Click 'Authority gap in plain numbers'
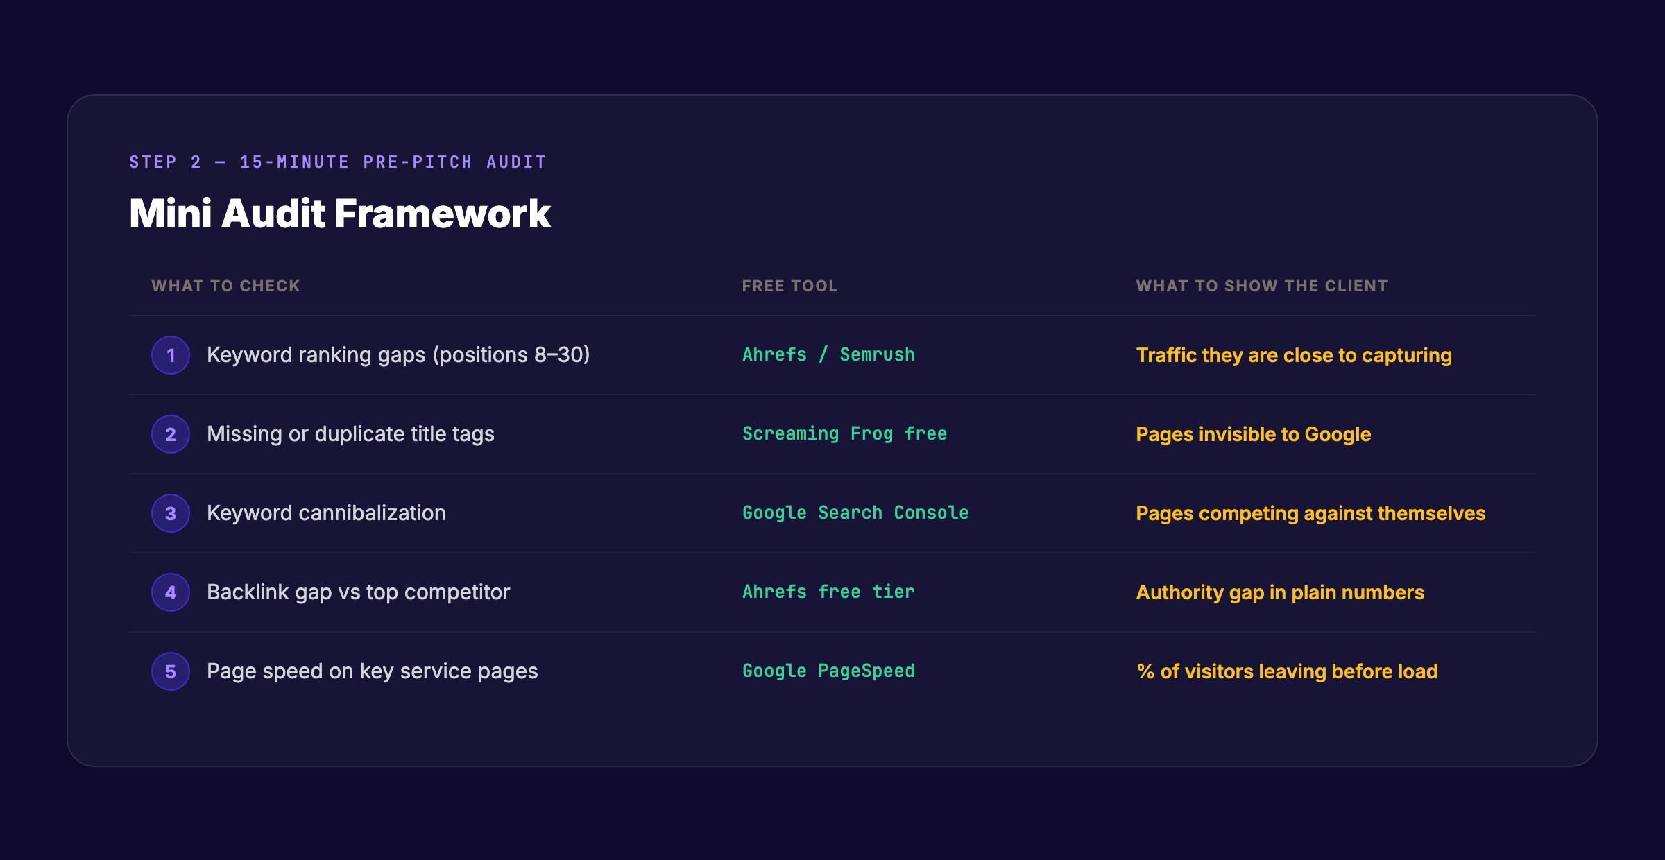 [1279, 592]
